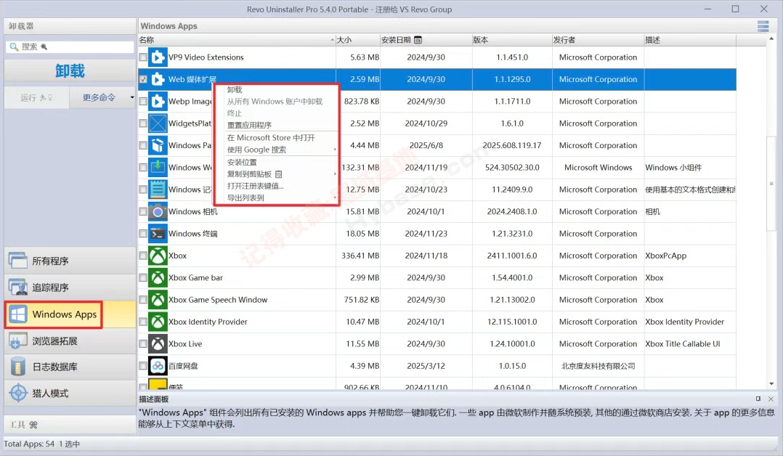Click the VP9 Video Extensions app icon
The width and height of the screenshot is (783, 456).
click(158, 57)
